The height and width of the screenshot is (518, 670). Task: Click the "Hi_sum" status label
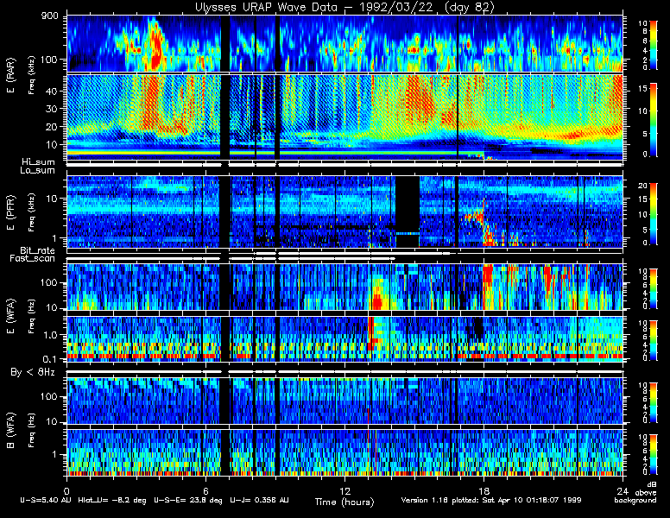point(39,162)
